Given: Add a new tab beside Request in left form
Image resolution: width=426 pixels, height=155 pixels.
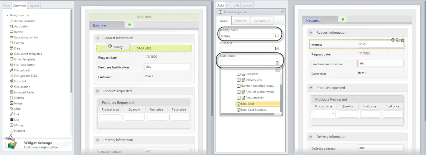Looking at the screenshot, I should tap(129, 25).
